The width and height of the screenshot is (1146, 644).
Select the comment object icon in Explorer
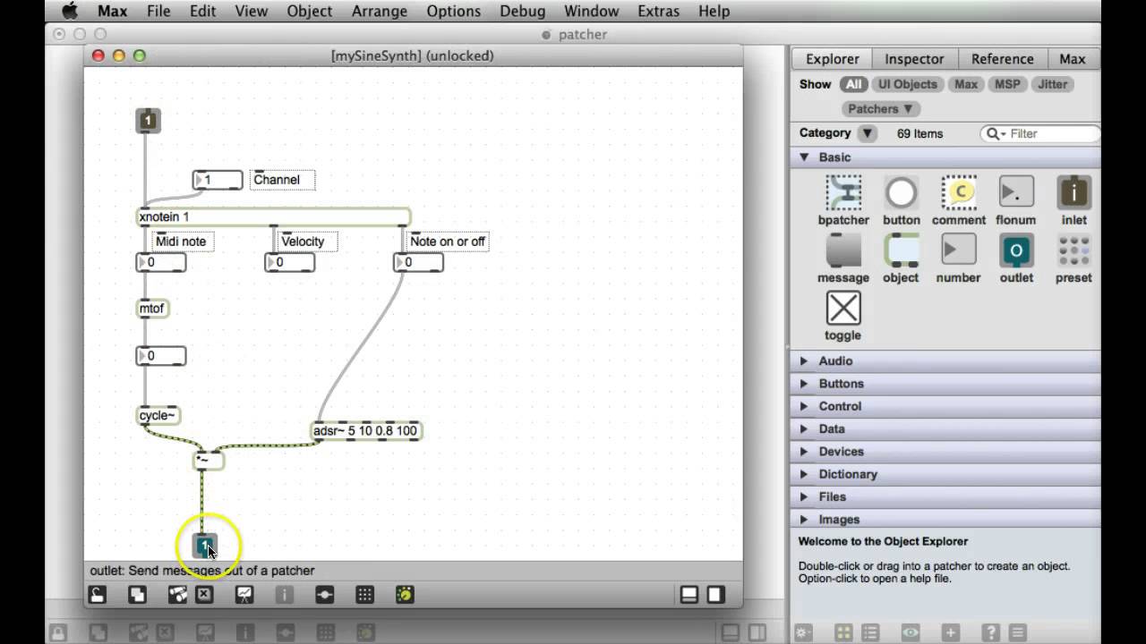click(x=959, y=192)
